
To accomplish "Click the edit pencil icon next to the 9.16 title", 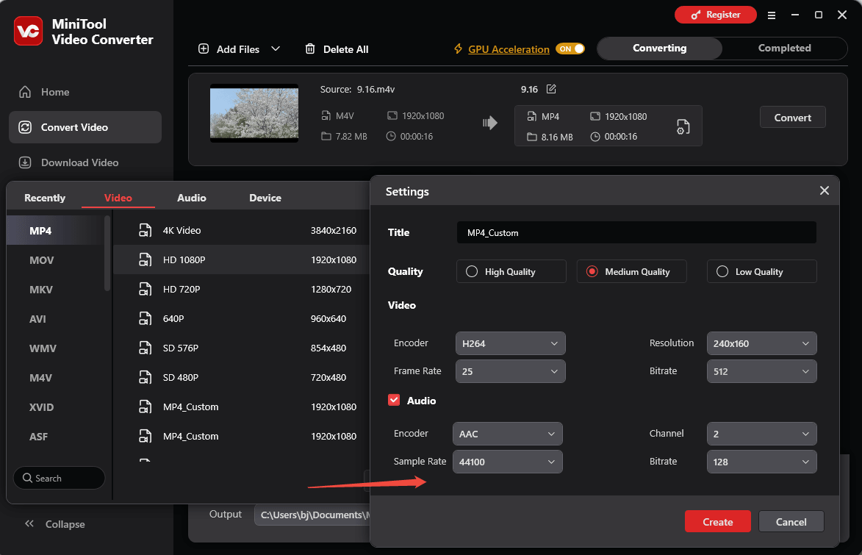I will tap(551, 88).
